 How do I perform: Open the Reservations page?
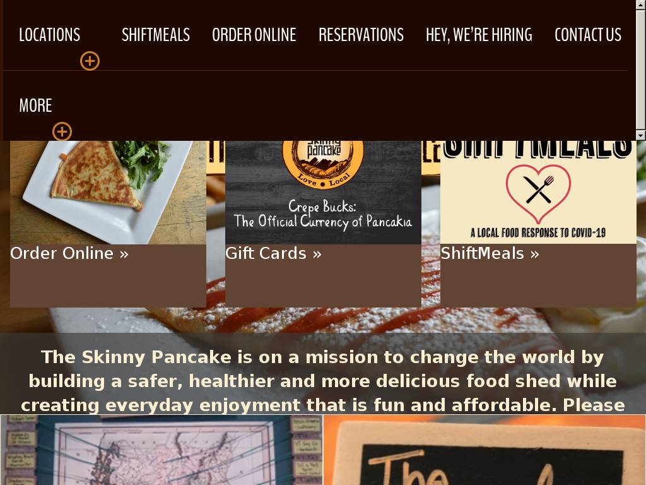[x=361, y=35]
